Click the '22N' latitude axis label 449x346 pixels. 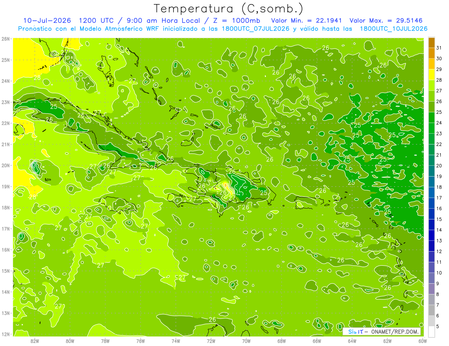click(x=6, y=123)
